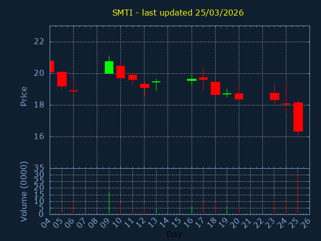Click the chart title SMTI last updated text
321x241 pixels.
pos(178,13)
